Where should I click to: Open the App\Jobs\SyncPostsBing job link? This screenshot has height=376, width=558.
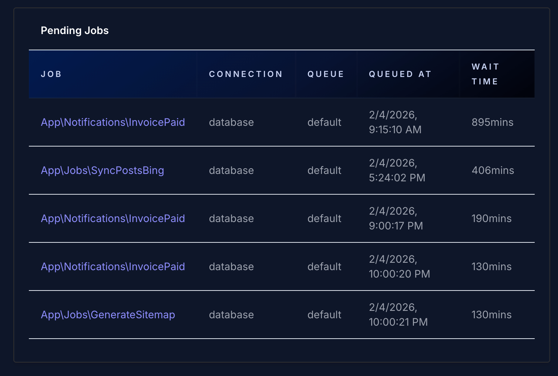(102, 170)
